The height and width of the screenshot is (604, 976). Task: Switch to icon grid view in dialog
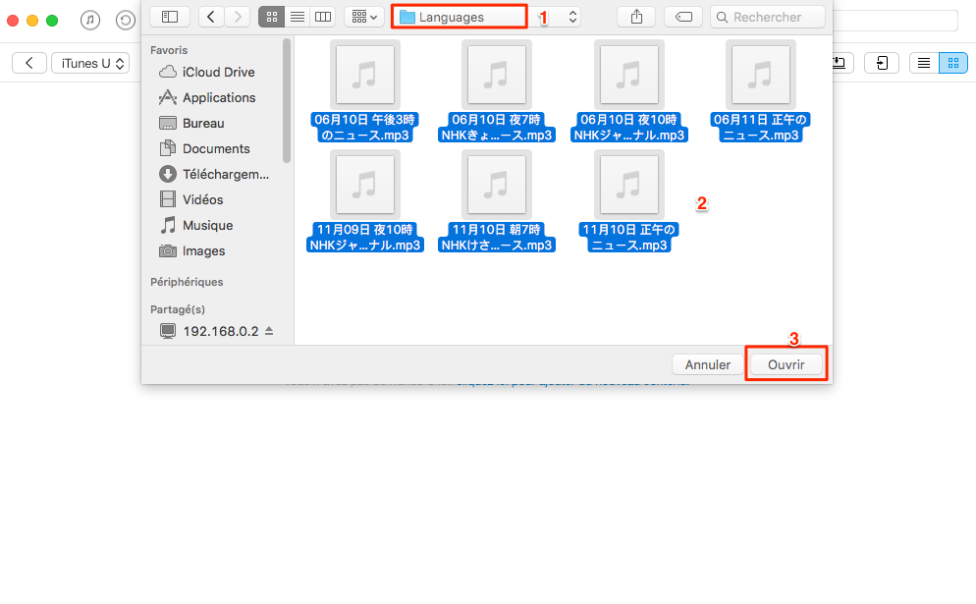pyautogui.click(x=271, y=17)
